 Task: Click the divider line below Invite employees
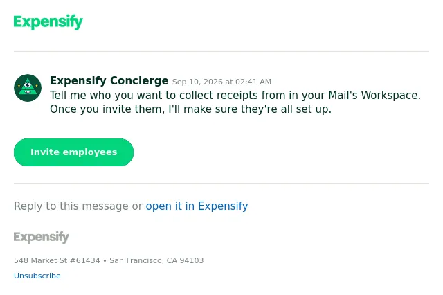pos(221,183)
